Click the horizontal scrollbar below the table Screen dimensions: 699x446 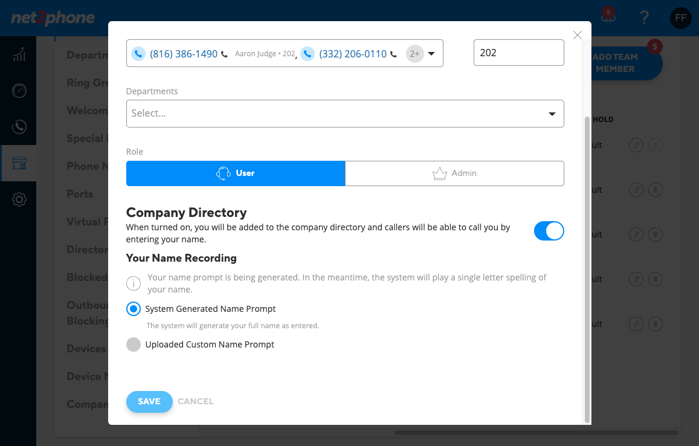(x=536, y=433)
